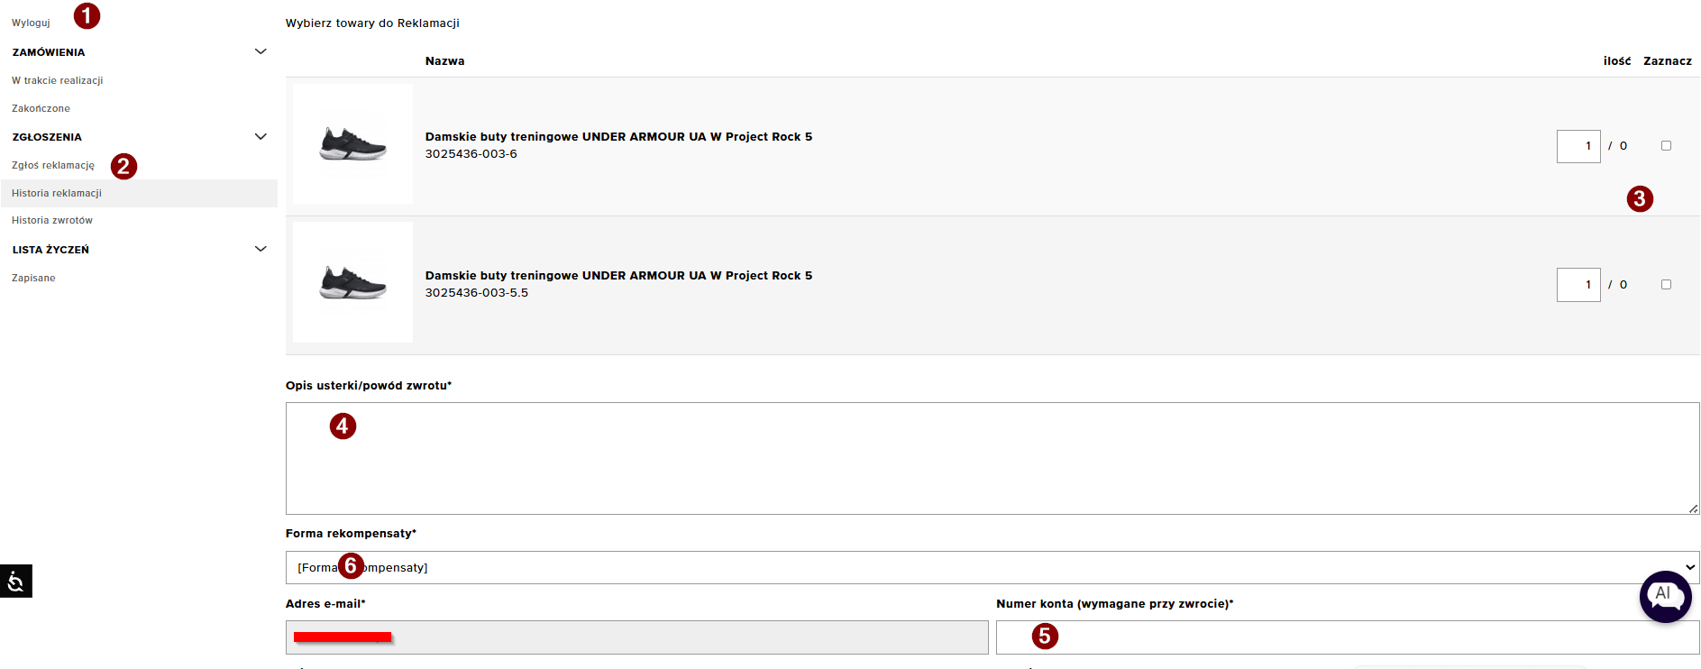Open Historia zwrotów in sidebar
Viewport: 1701px width, 669px height.
point(52,221)
